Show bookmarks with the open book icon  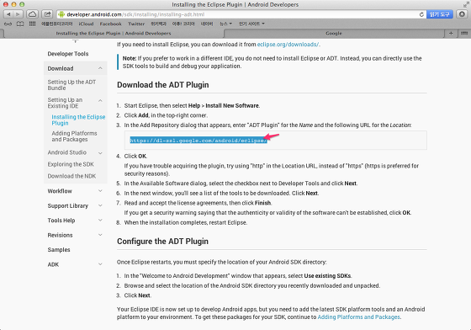pyautogui.click(x=20, y=24)
